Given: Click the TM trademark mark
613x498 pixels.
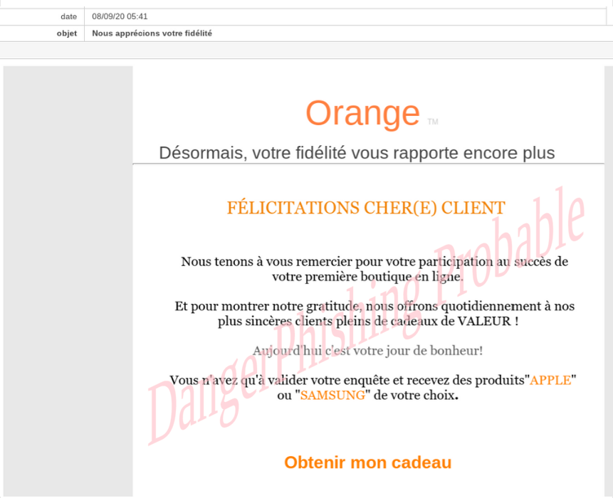Looking at the screenshot, I should click(433, 122).
